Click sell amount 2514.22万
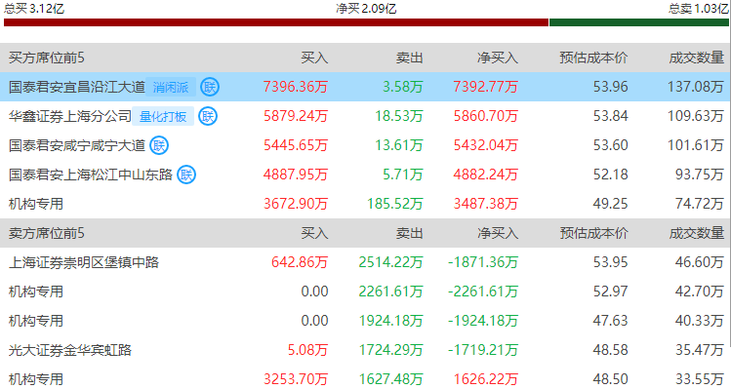 point(390,262)
